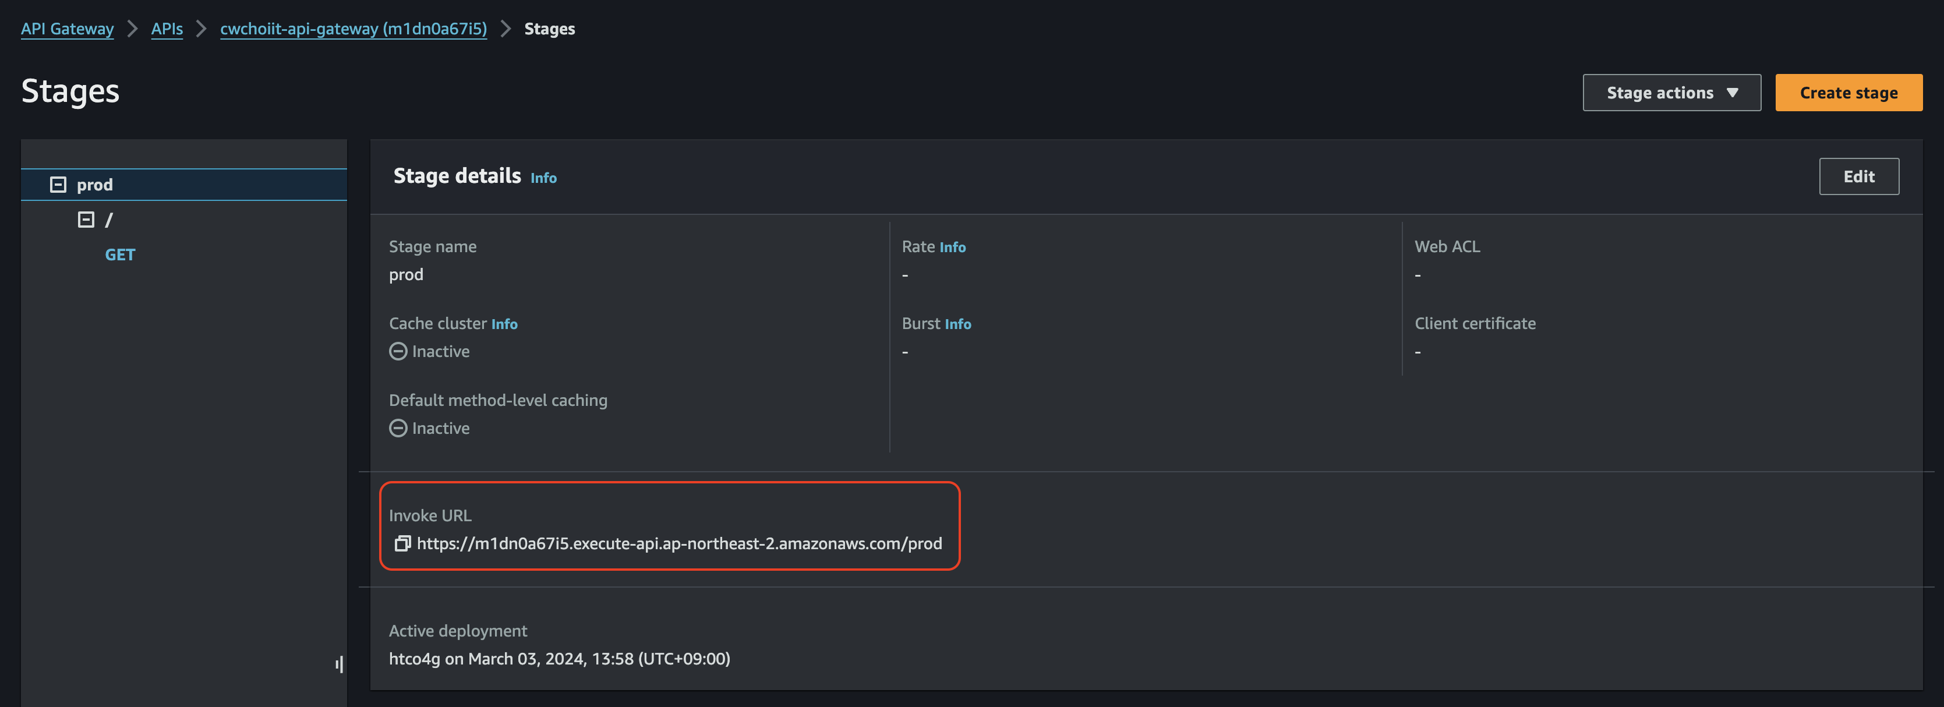The height and width of the screenshot is (707, 1944).
Task: Select the prod stage item
Action: 95,185
